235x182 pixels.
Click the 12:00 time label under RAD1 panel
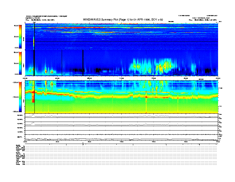122,78
